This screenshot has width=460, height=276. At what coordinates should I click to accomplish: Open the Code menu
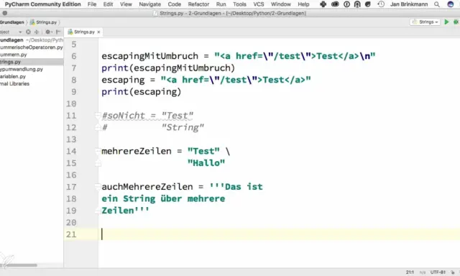coord(174,4)
